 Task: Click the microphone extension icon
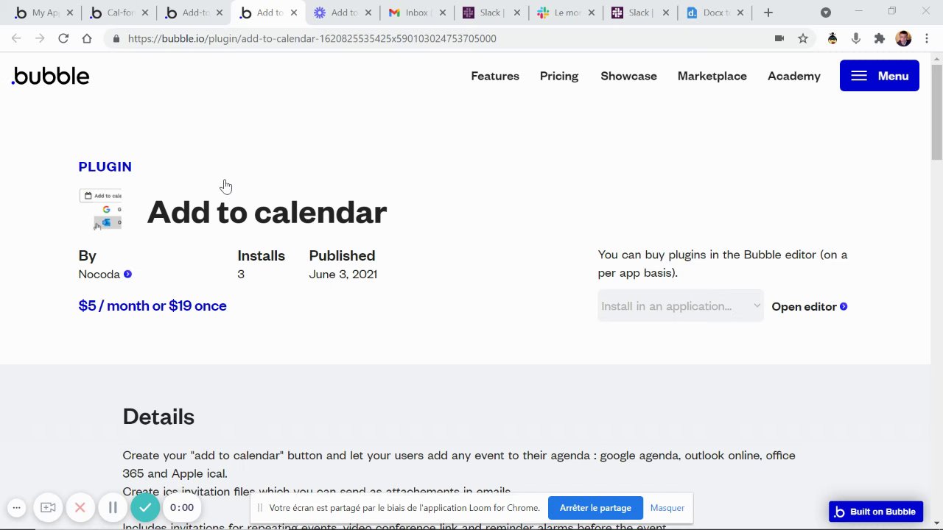coord(856,38)
